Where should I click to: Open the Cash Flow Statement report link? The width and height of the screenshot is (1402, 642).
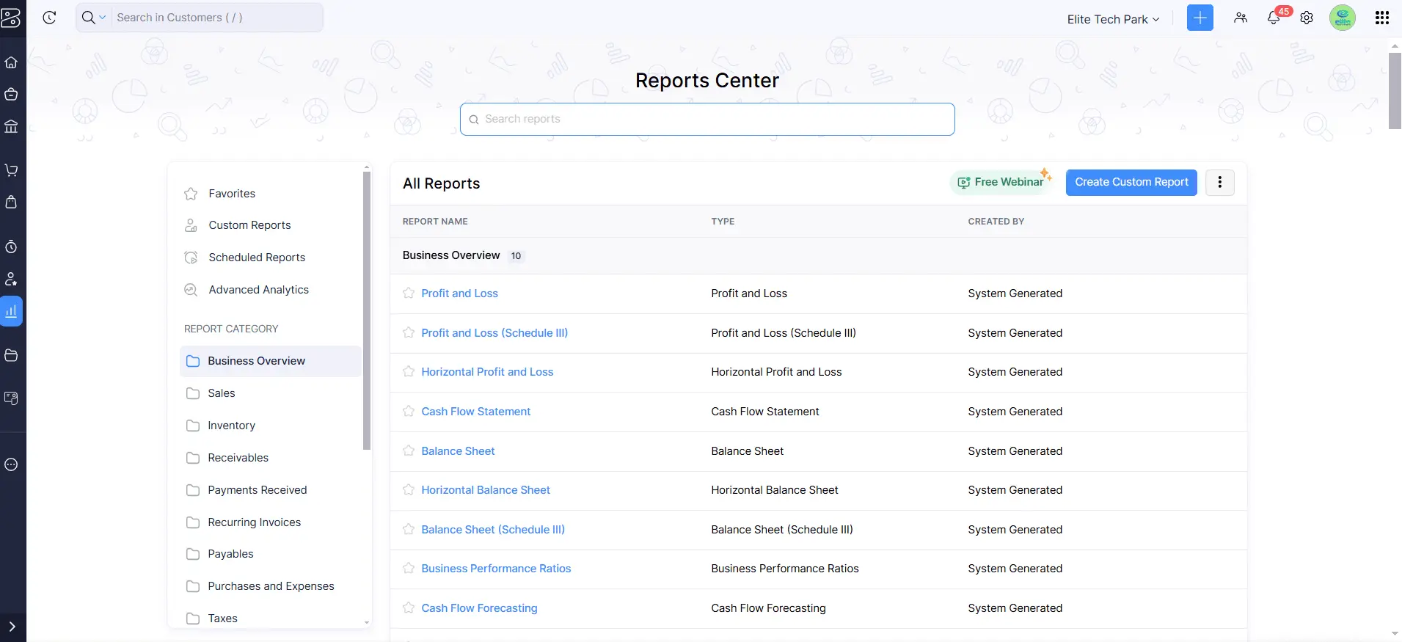coord(475,412)
